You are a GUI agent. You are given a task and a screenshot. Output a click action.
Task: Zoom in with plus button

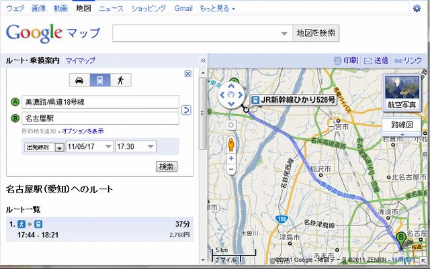231,158
